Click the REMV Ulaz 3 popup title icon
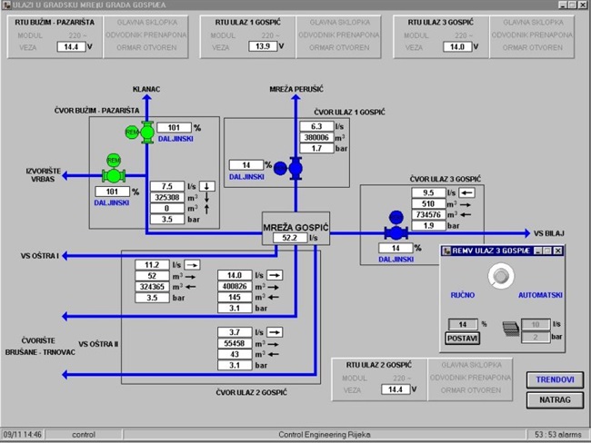The width and height of the screenshot is (591, 443). (x=446, y=251)
